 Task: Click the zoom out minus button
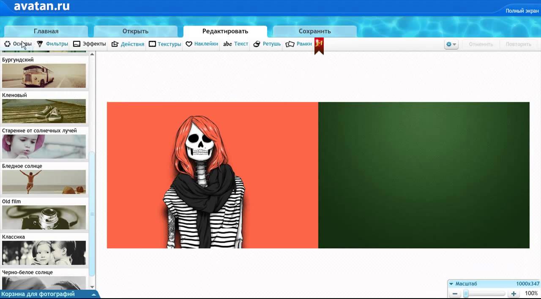455,294
